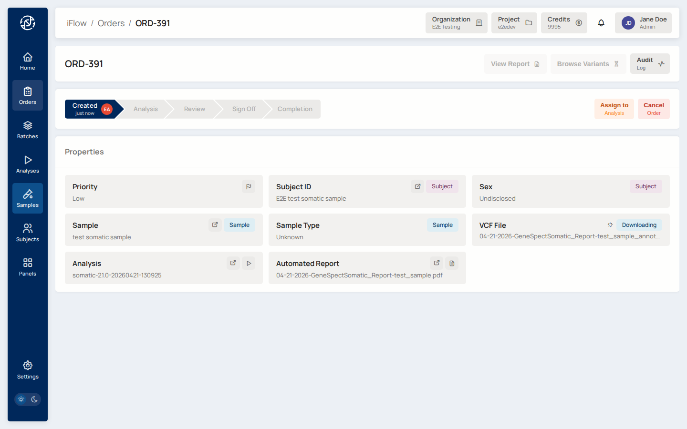Go to Home in sidebar
This screenshot has height=429, width=687.
[x=28, y=61]
